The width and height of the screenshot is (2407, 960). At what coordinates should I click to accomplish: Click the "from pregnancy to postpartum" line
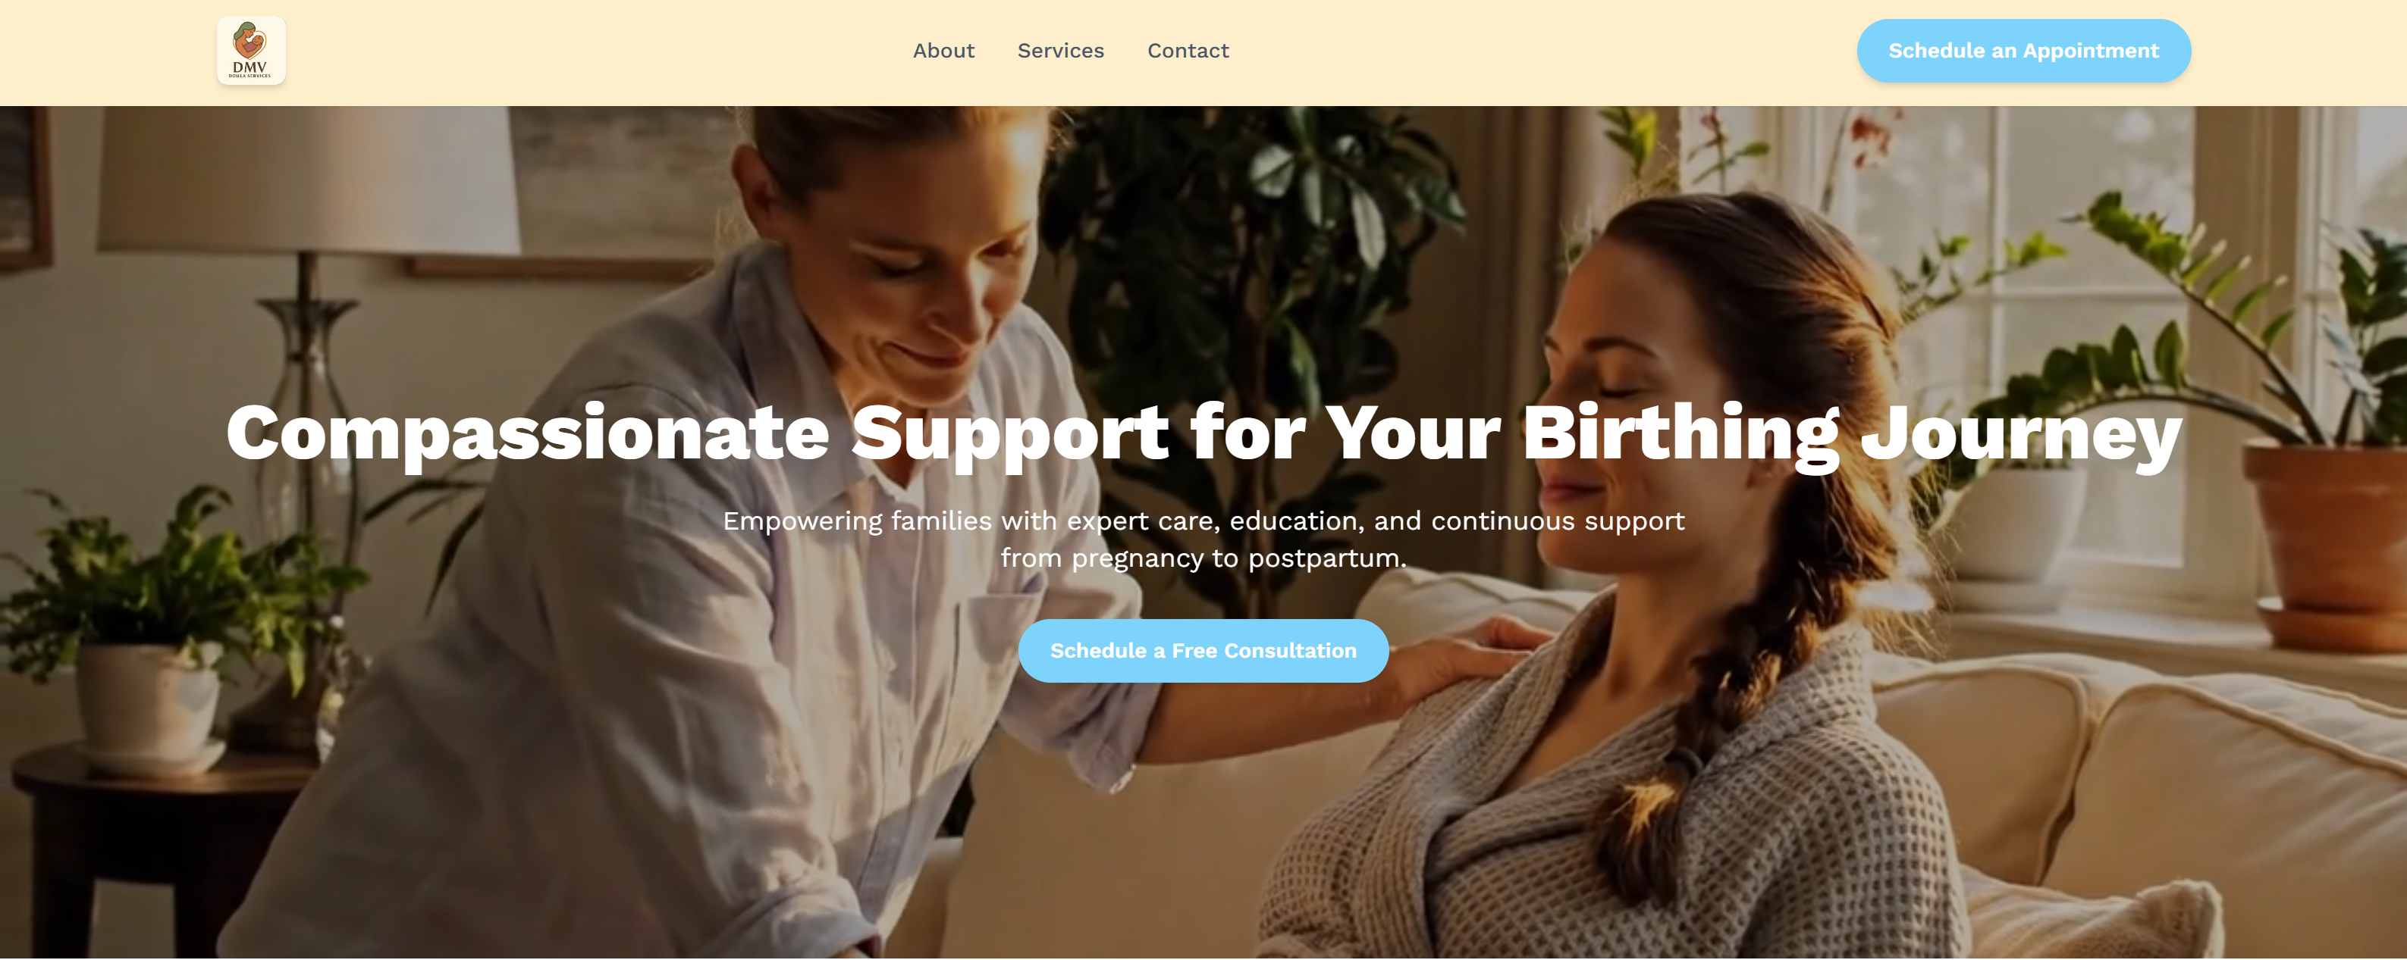point(1203,558)
